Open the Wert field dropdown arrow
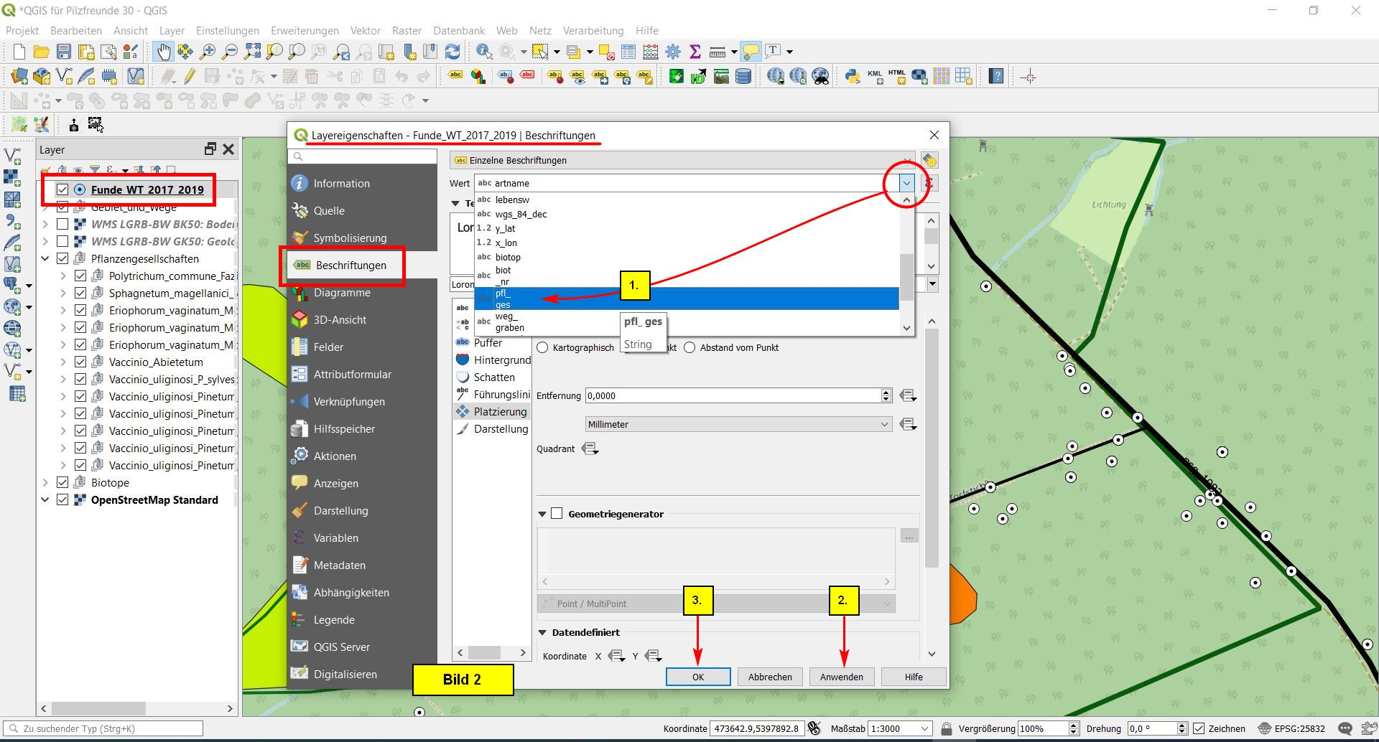 coord(906,183)
